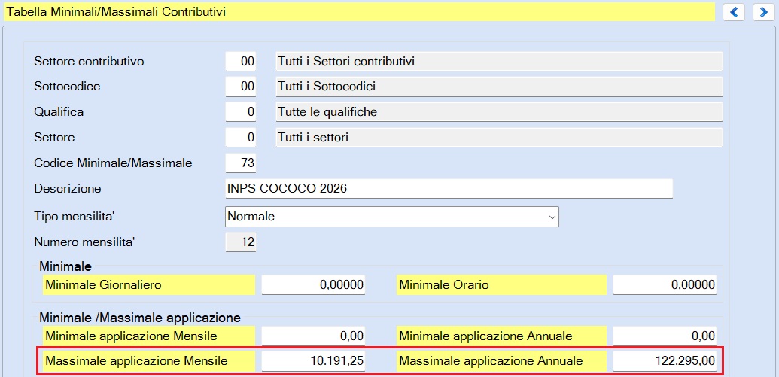
Task: Click the Sottocodice code field
Action: [240, 87]
